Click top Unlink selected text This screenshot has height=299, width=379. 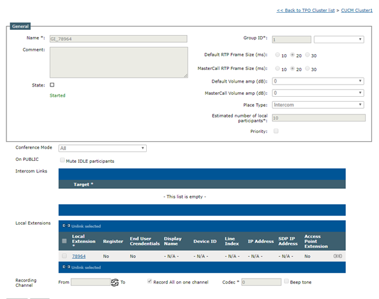(x=86, y=226)
